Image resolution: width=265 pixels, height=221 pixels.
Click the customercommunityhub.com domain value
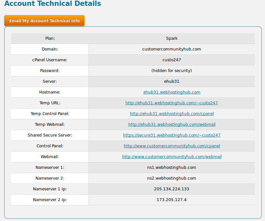pos(172,49)
